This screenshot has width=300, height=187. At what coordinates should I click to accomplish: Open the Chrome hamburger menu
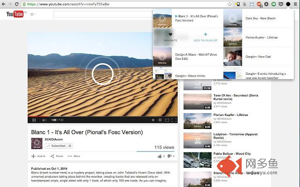click(x=295, y=4)
